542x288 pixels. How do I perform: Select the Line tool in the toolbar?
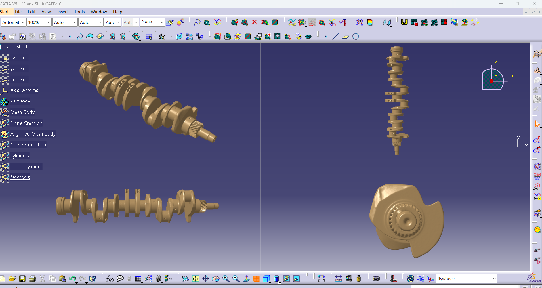click(335, 37)
